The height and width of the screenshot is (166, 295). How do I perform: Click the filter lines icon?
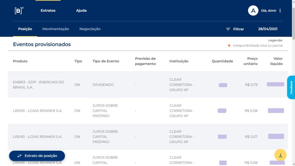pyautogui.click(x=228, y=29)
